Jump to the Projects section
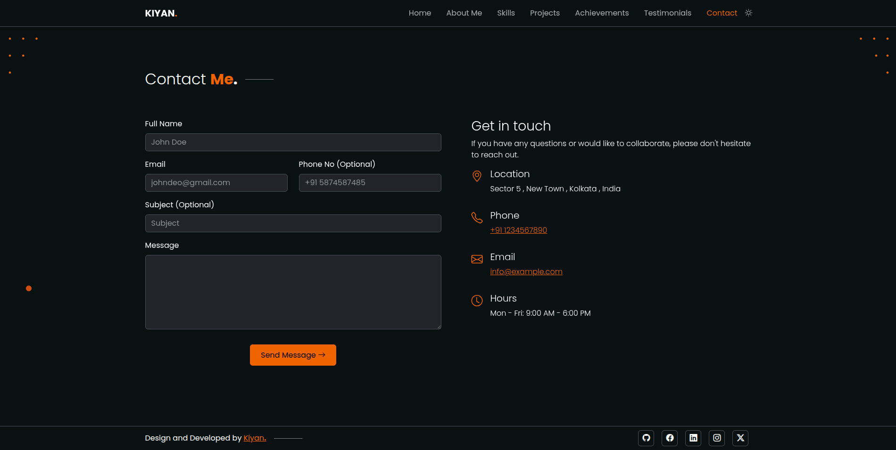 545,13
